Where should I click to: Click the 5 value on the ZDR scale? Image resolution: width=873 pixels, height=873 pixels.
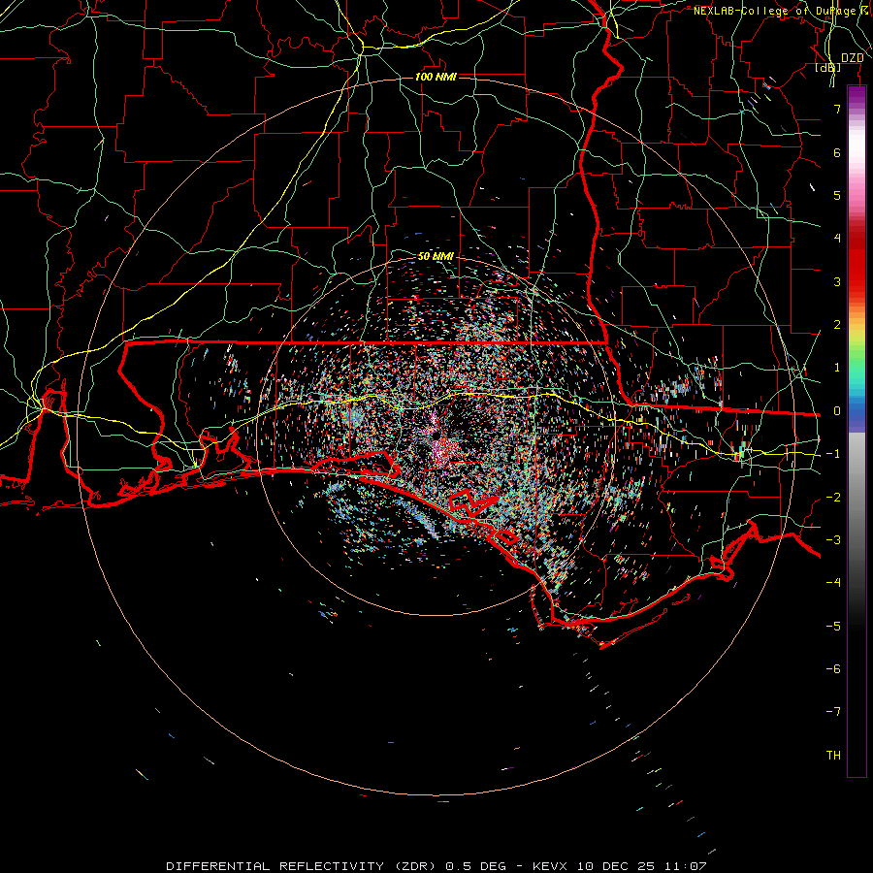(837, 195)
